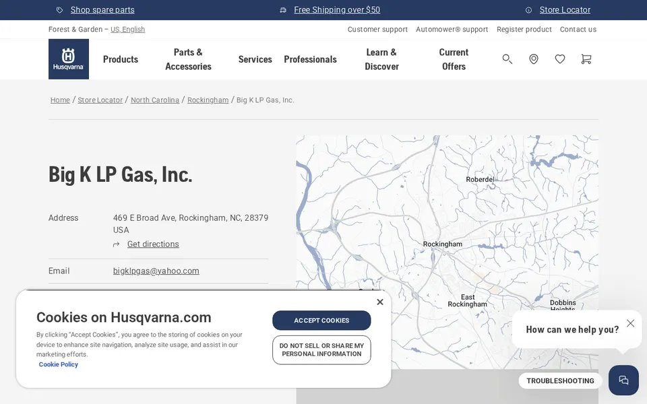
Task: Click the address text '469 E Broad Ave'
Action: (144, 217)
